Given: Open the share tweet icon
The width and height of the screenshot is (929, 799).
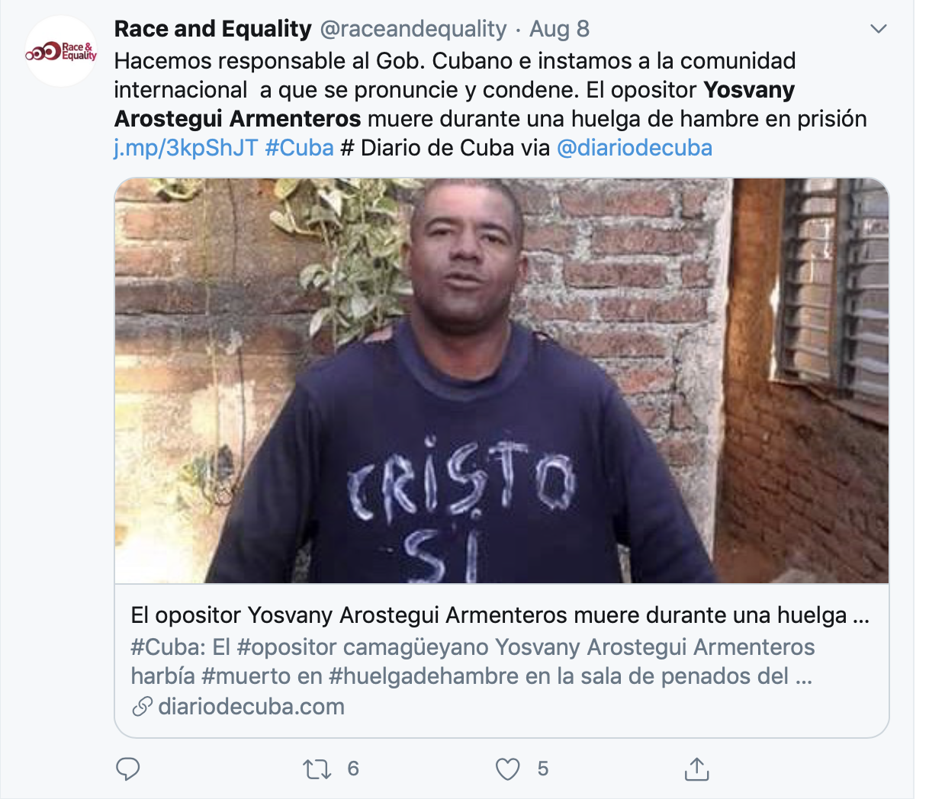Looking at the screenshot, I should tap(696, 769).
